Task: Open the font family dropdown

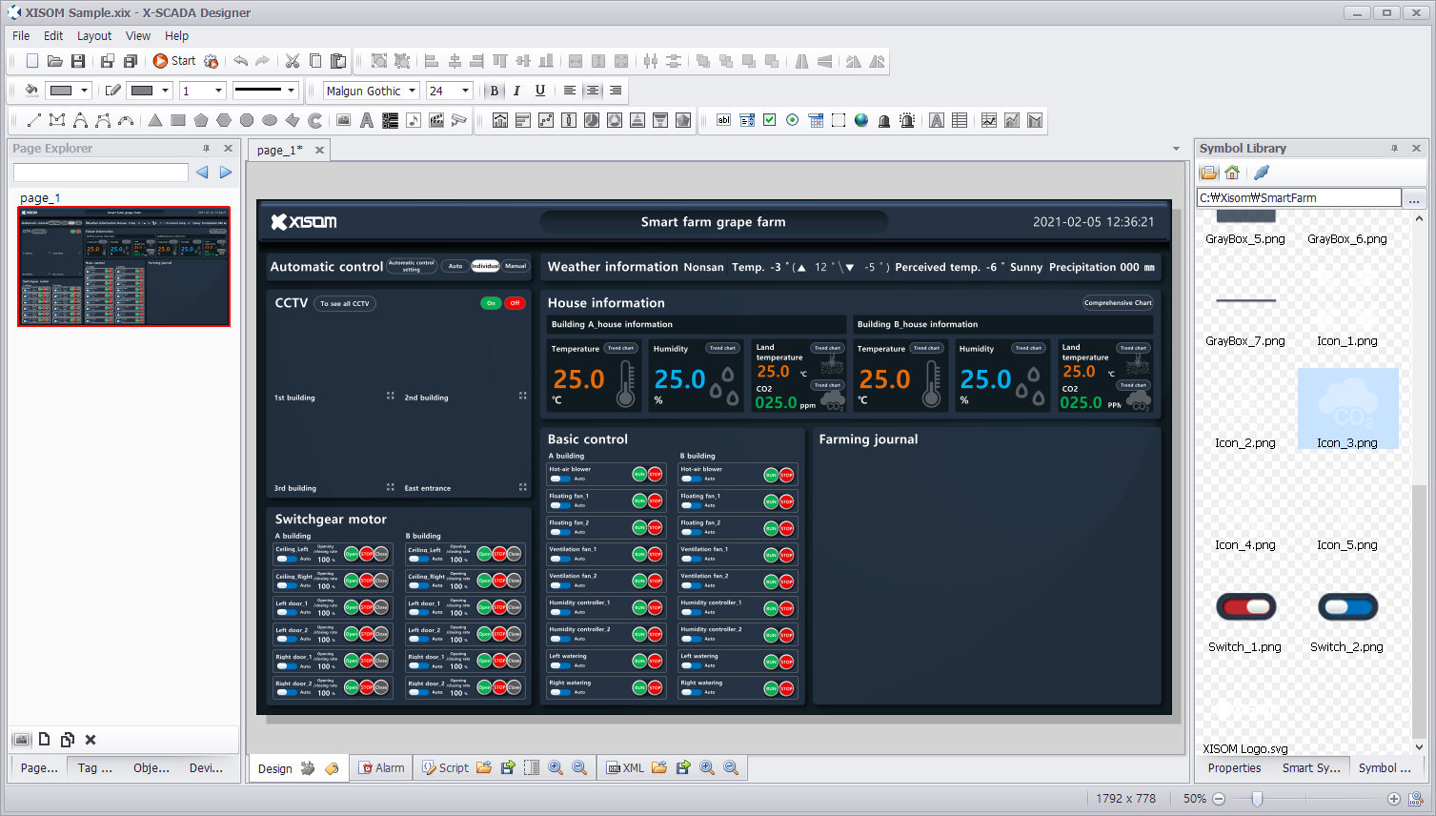Action: coord(413,91)
